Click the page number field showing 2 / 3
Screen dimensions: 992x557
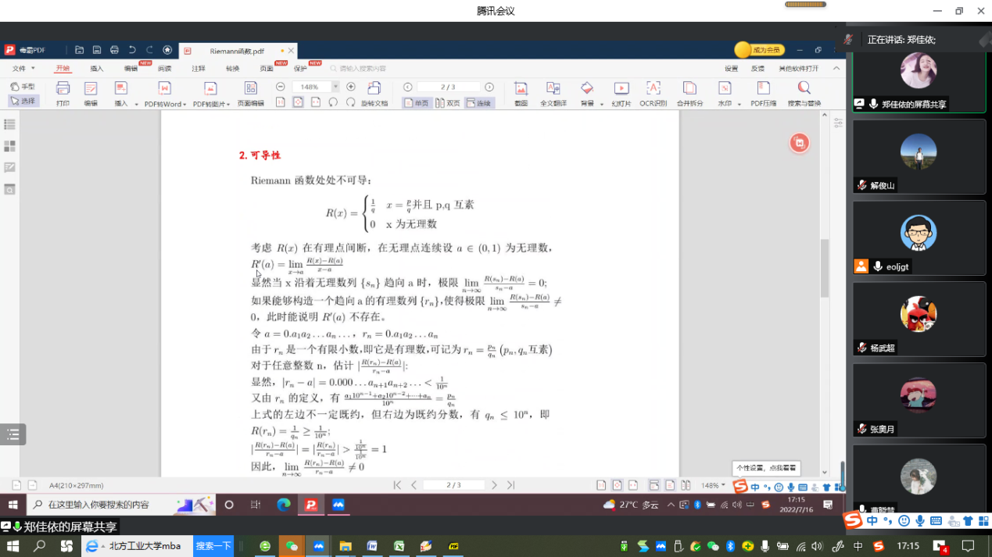click(x=448, y=87)
